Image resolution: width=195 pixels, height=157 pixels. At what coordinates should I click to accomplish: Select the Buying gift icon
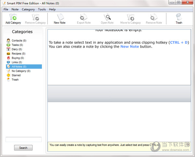[8, 58]
